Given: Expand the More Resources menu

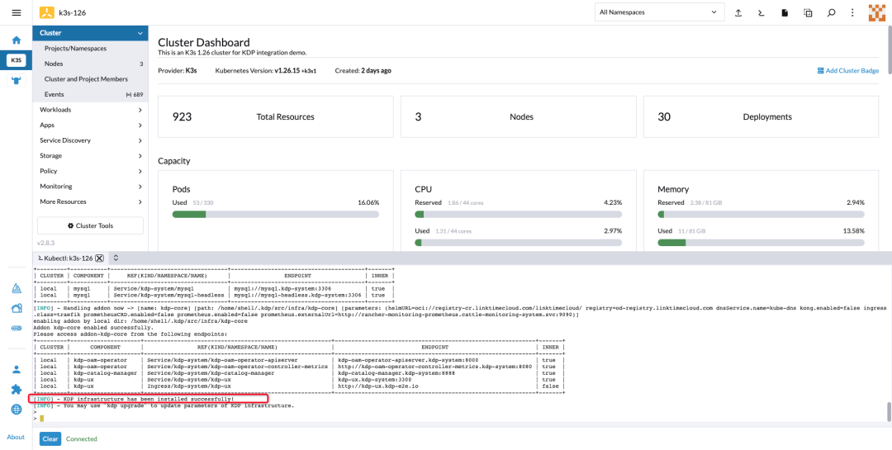Looking at the screenshot, I should pos(91,202).
